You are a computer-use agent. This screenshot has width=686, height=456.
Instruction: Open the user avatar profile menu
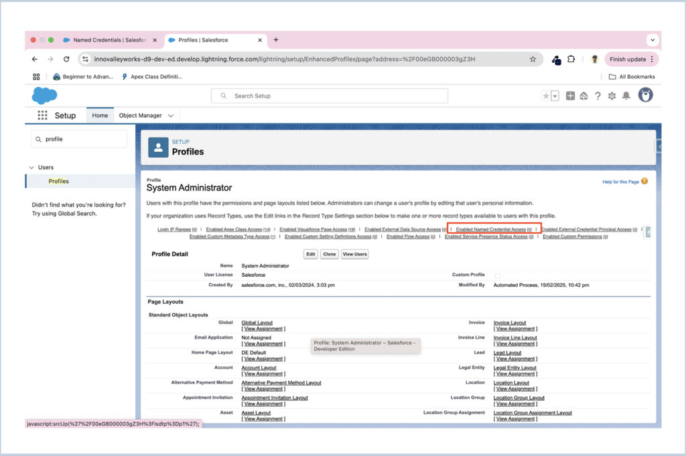point(645,95)
